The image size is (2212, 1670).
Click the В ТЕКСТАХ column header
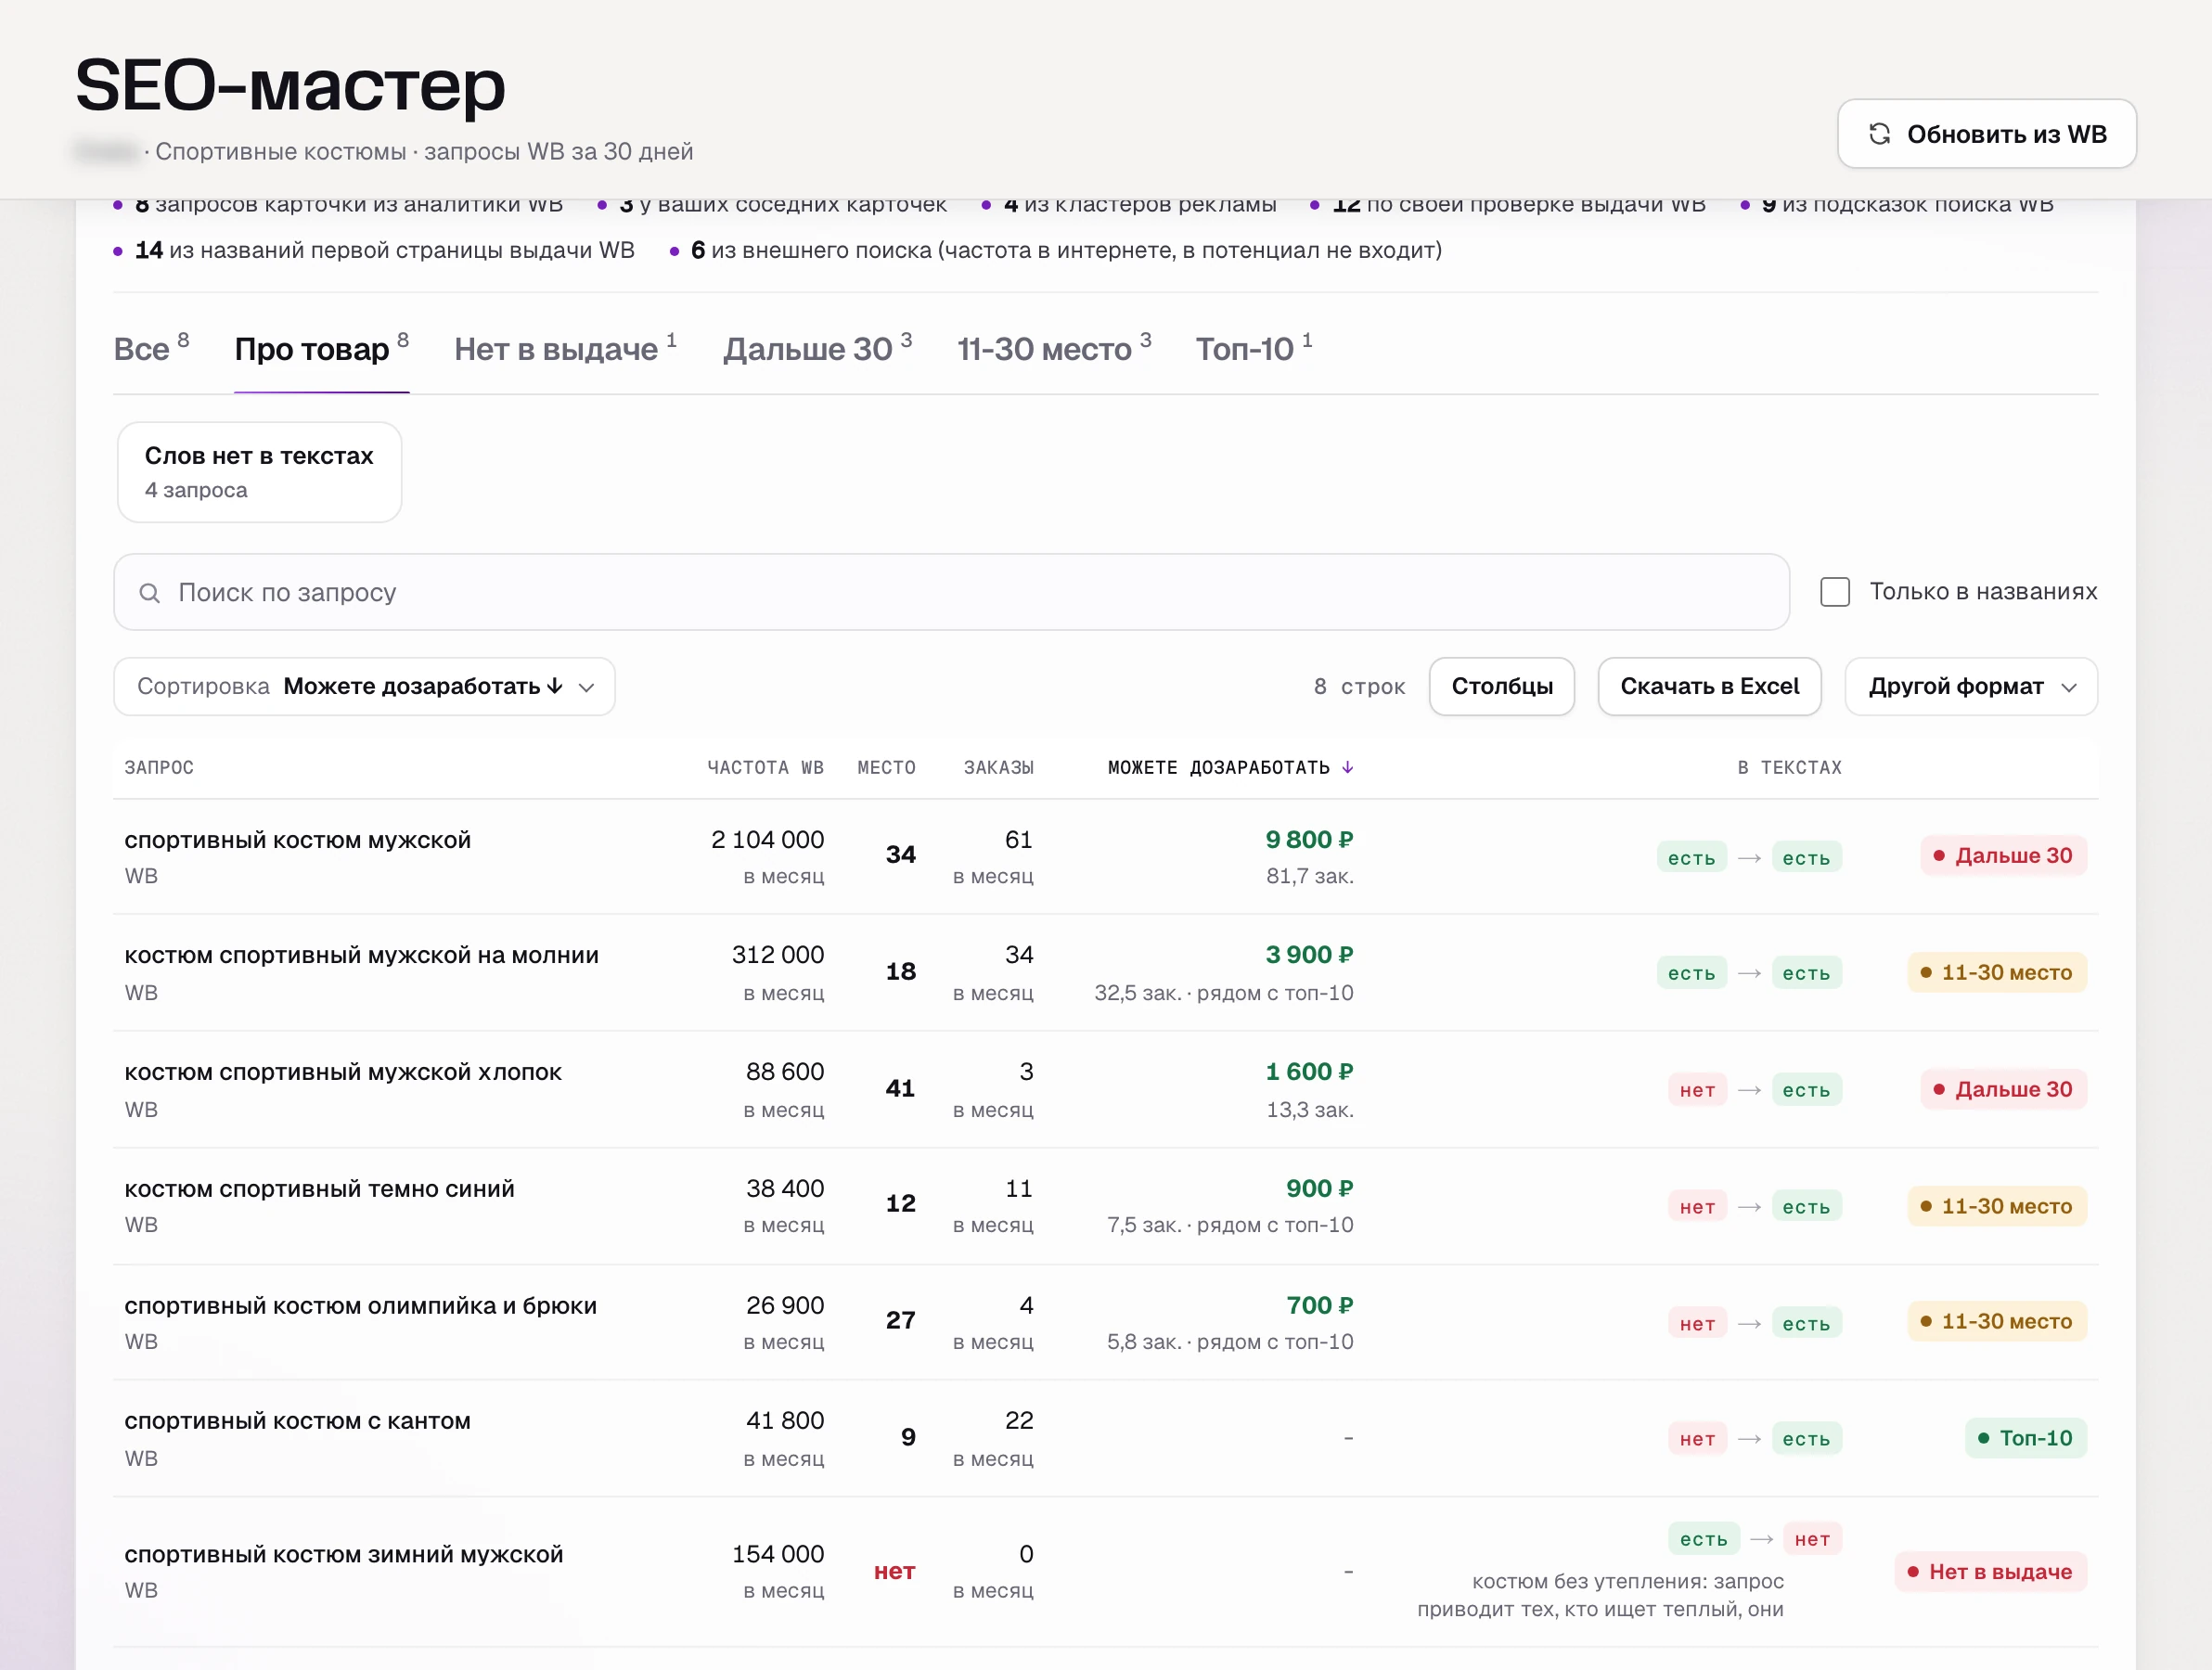tap(1789, 767)
